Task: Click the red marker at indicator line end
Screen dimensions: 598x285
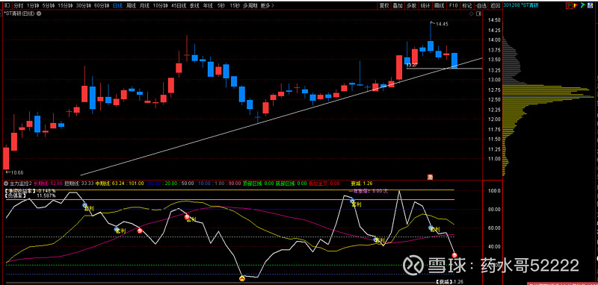Action: (x=454, y=255)
